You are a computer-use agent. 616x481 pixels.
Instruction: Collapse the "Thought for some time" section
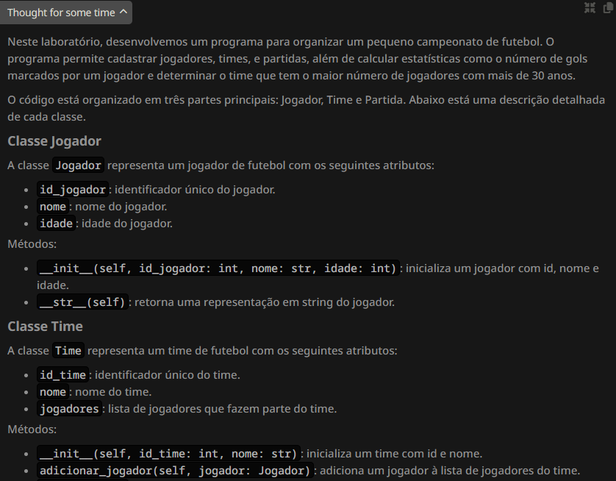[x=66, y=13]
